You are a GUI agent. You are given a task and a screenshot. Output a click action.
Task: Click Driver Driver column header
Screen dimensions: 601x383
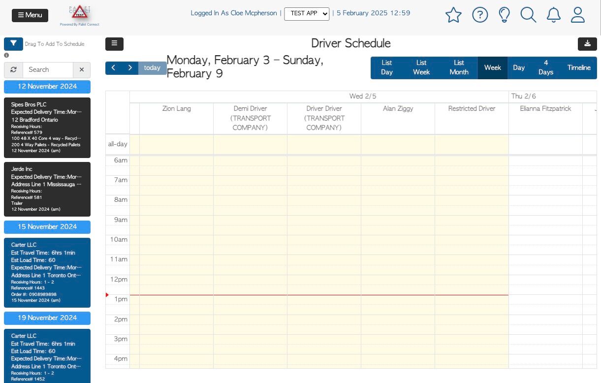click(324, 118)
